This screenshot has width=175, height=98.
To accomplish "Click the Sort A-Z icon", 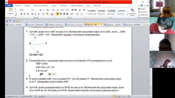I will [80, 10].
